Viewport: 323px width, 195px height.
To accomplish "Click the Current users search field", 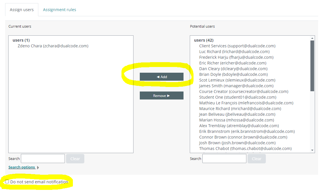I will [x=43, y=159].
